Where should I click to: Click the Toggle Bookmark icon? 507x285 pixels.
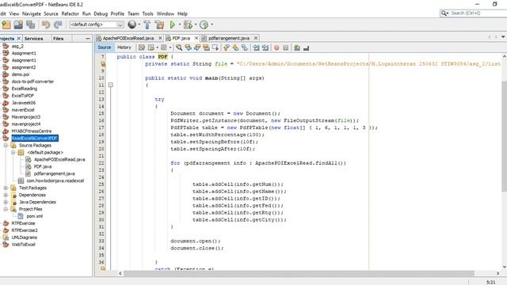click(x=245, y=47)
